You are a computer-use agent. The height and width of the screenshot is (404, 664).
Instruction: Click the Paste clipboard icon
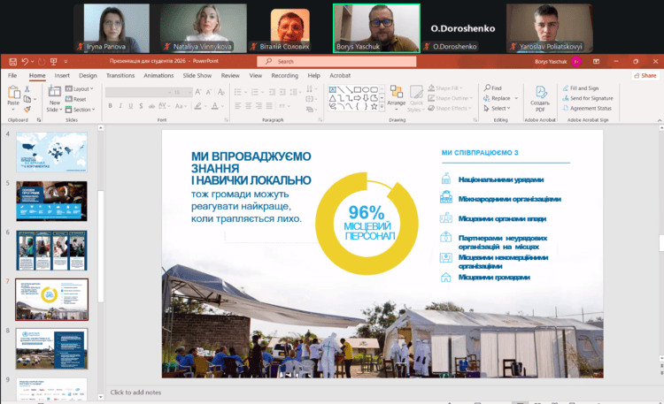click(13, 94)
